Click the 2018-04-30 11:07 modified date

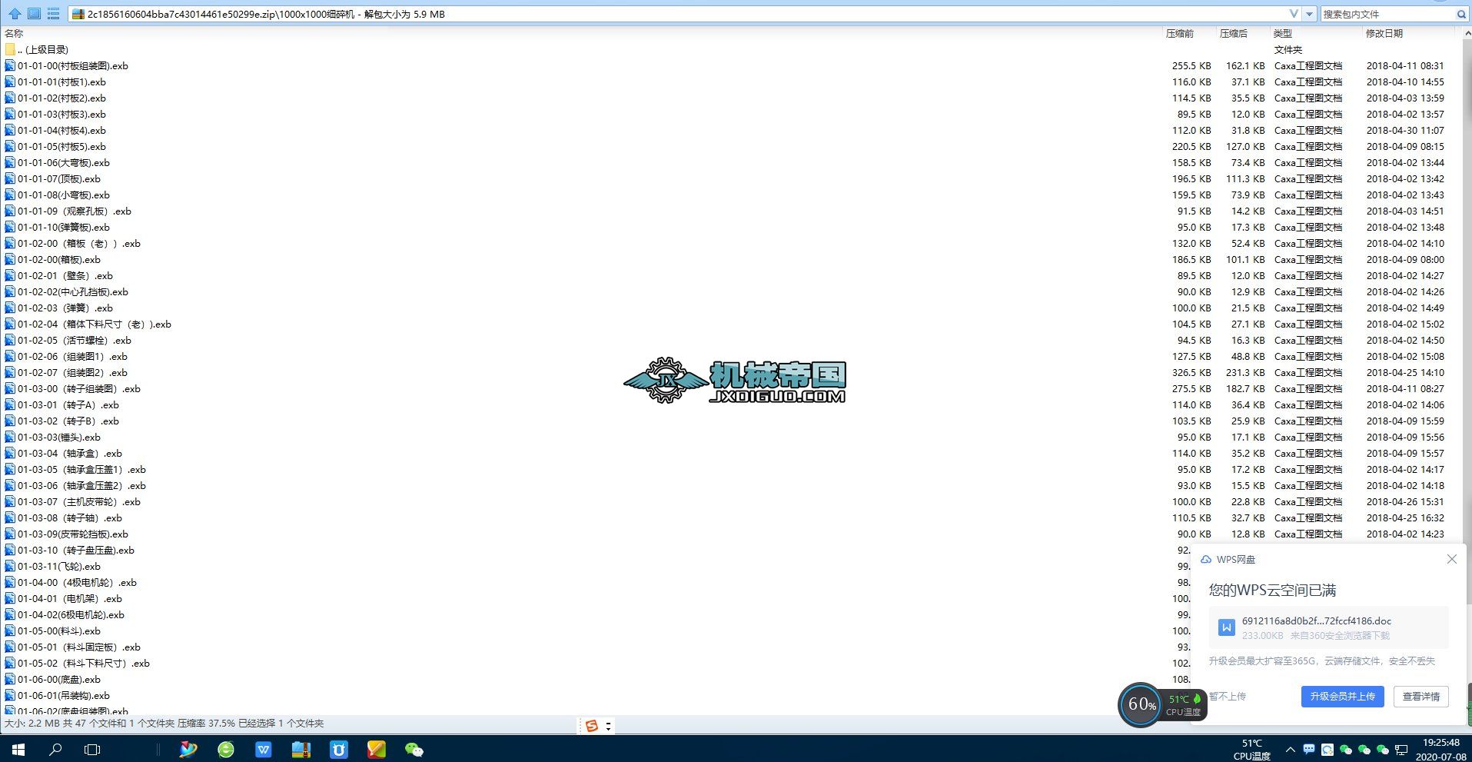(1405, 130)
